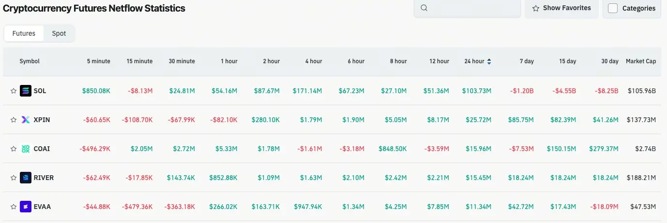
Task: Favorite COAI with its star icon
Action: coord(14,149)
